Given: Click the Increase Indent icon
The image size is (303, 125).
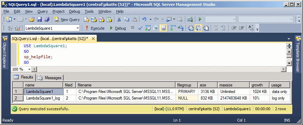Looking at the screenshot, I should tap(242, 28).
